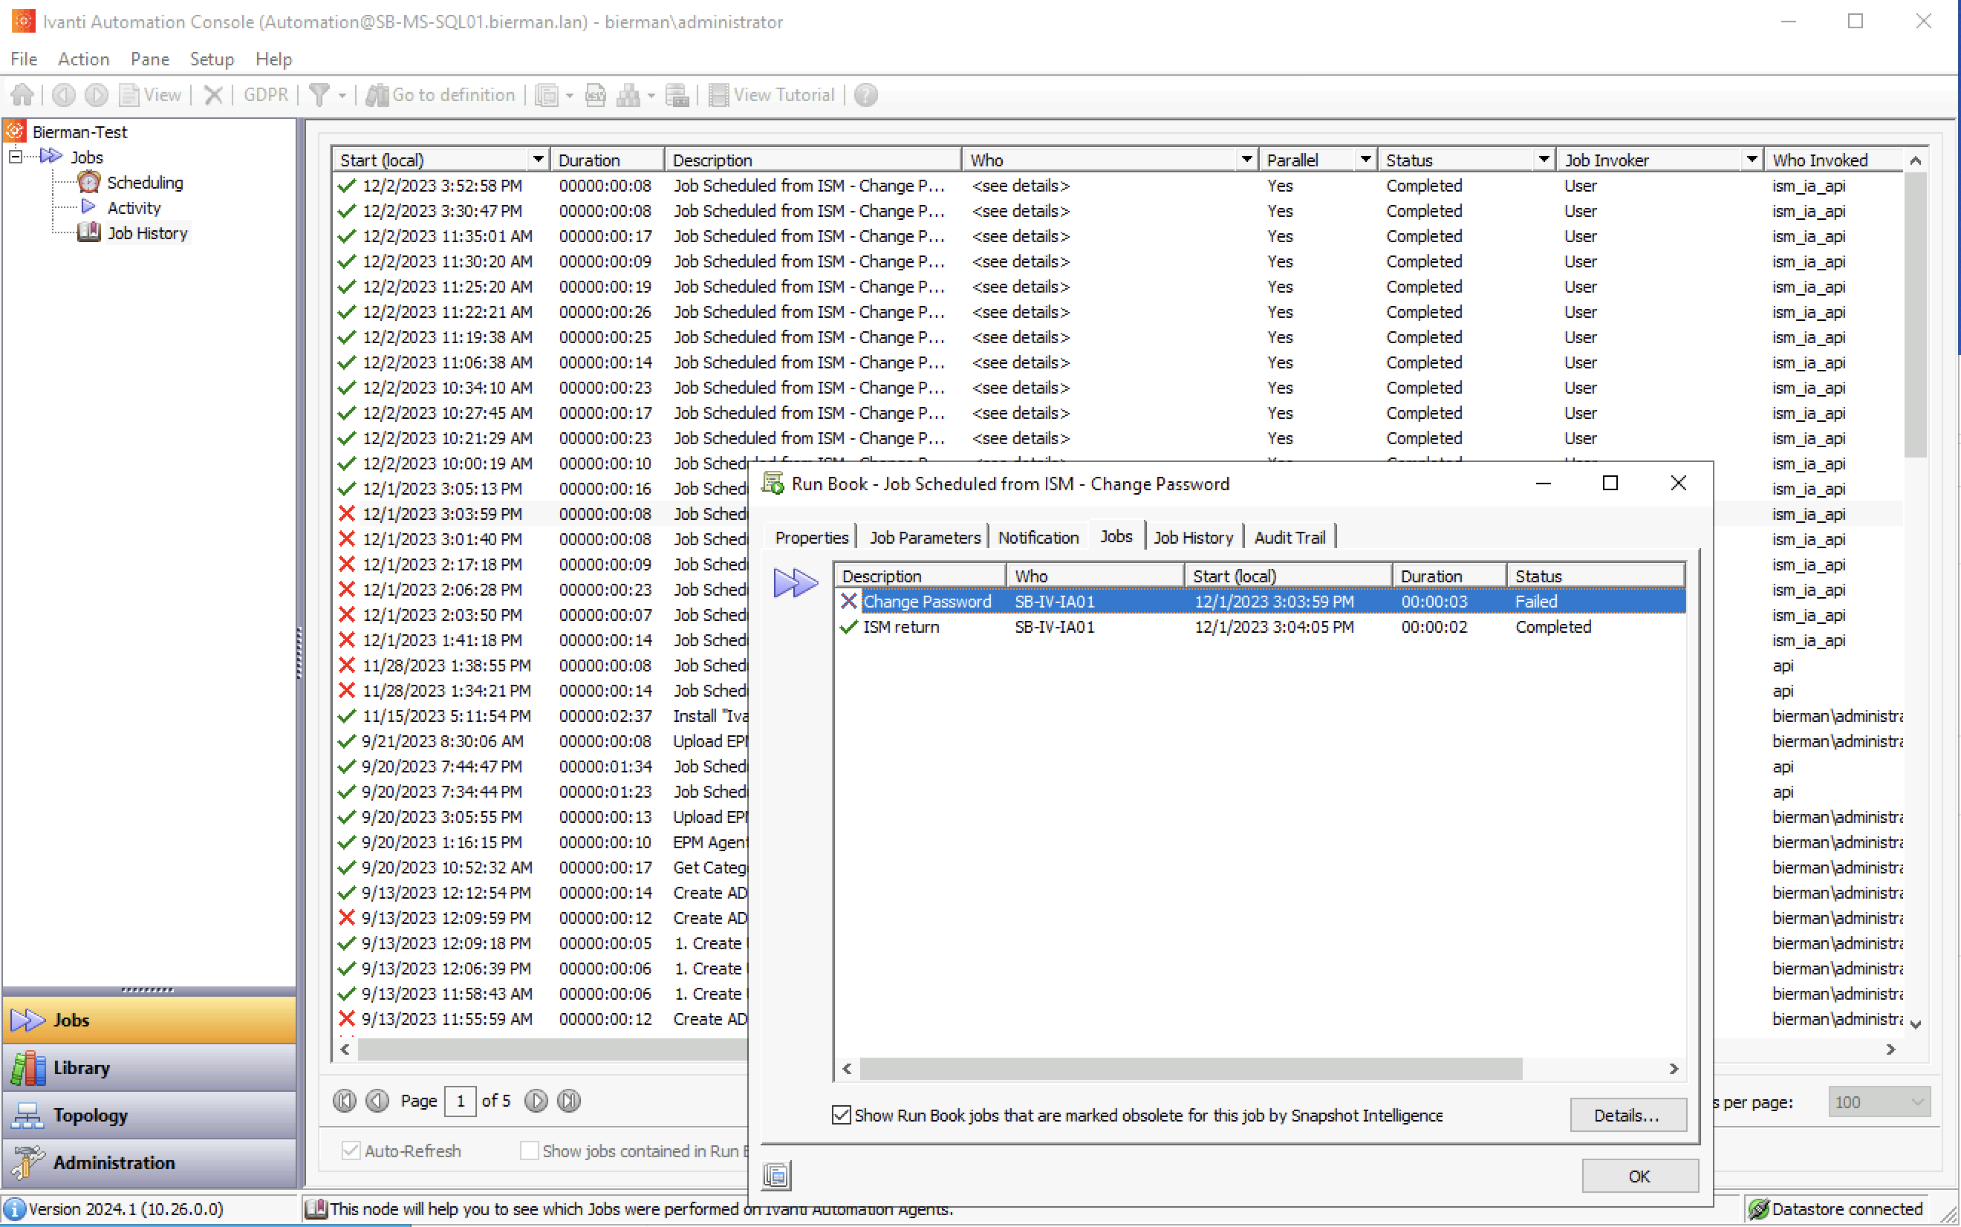
Task: Open the Help menu
Action: [x=273, y=59]
